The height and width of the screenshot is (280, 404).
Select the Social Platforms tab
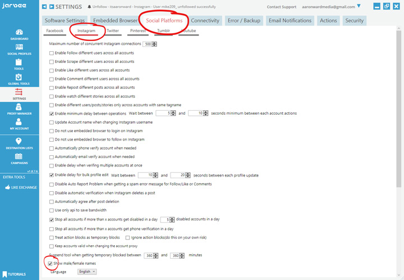164,21
